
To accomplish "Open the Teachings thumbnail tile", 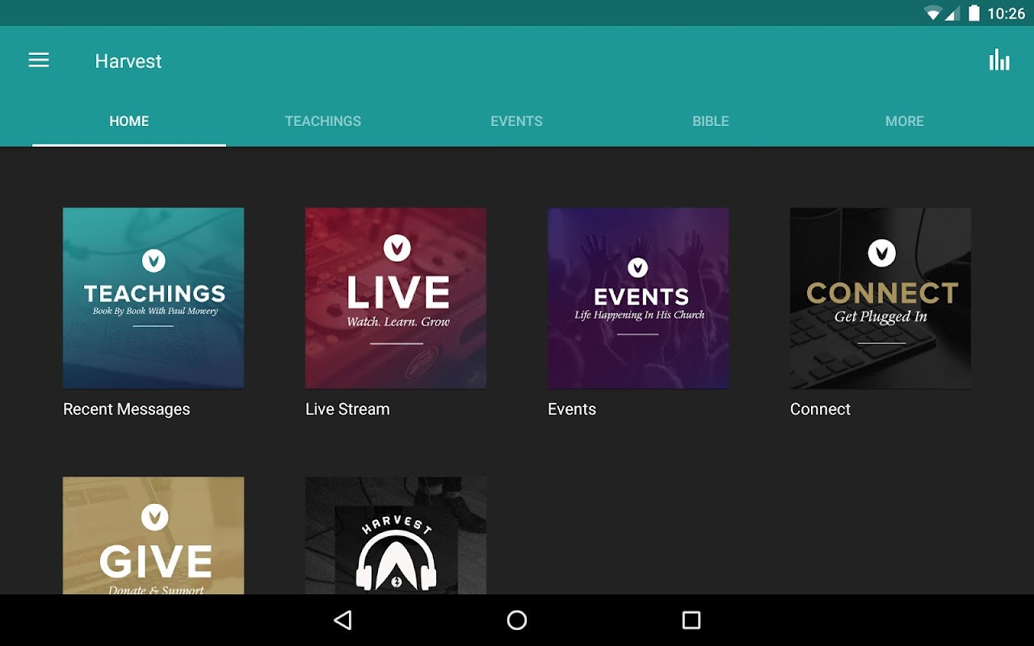I will tap(153, 298).
